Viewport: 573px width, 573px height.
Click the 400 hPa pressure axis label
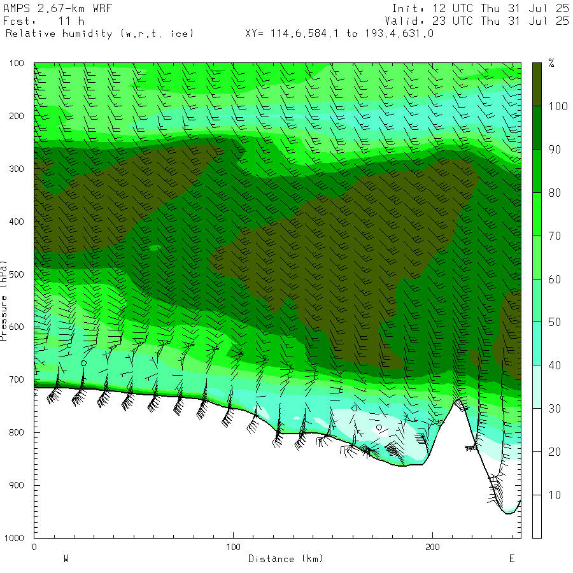pos(17,222)
